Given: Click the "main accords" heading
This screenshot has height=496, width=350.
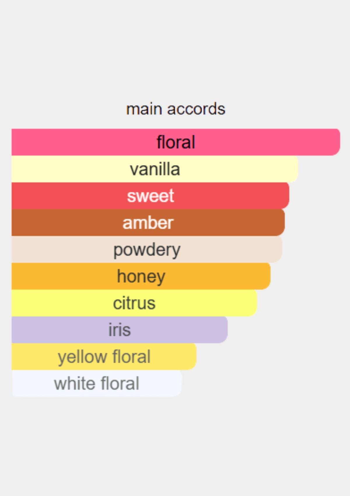Looking at the screenshot, I should pos(176,109).
